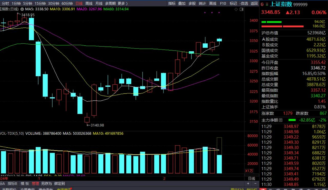
Task: Click the 指数振幅 value 16.85/0.50%
Action: 314,74
